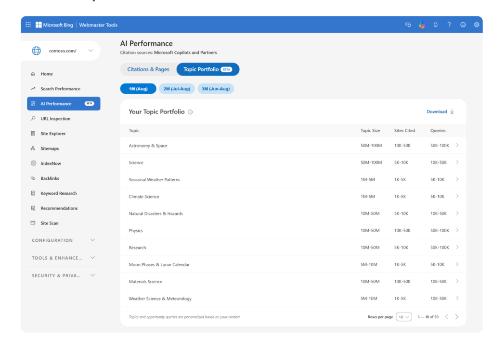This screenshot has width=493, height=348.
Task: Click the Sites Cited column header
Action: pyautogui.click(x=404, y=131)
